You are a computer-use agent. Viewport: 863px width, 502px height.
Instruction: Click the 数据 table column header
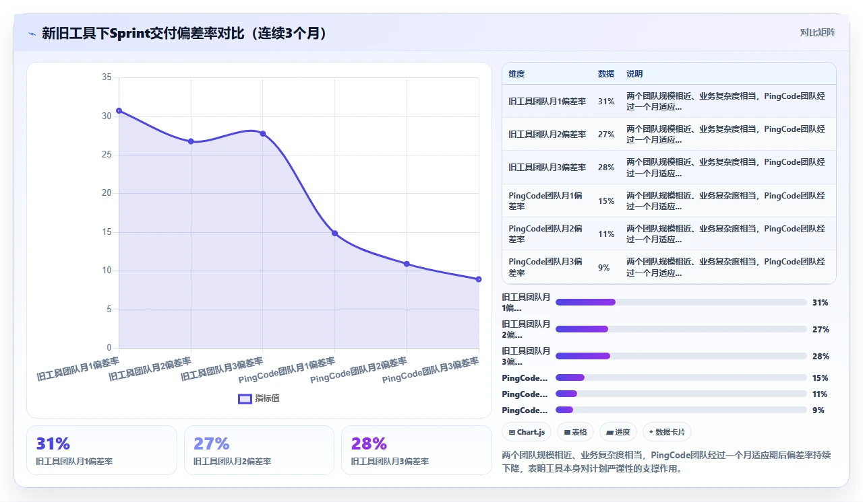click(606, 74)
